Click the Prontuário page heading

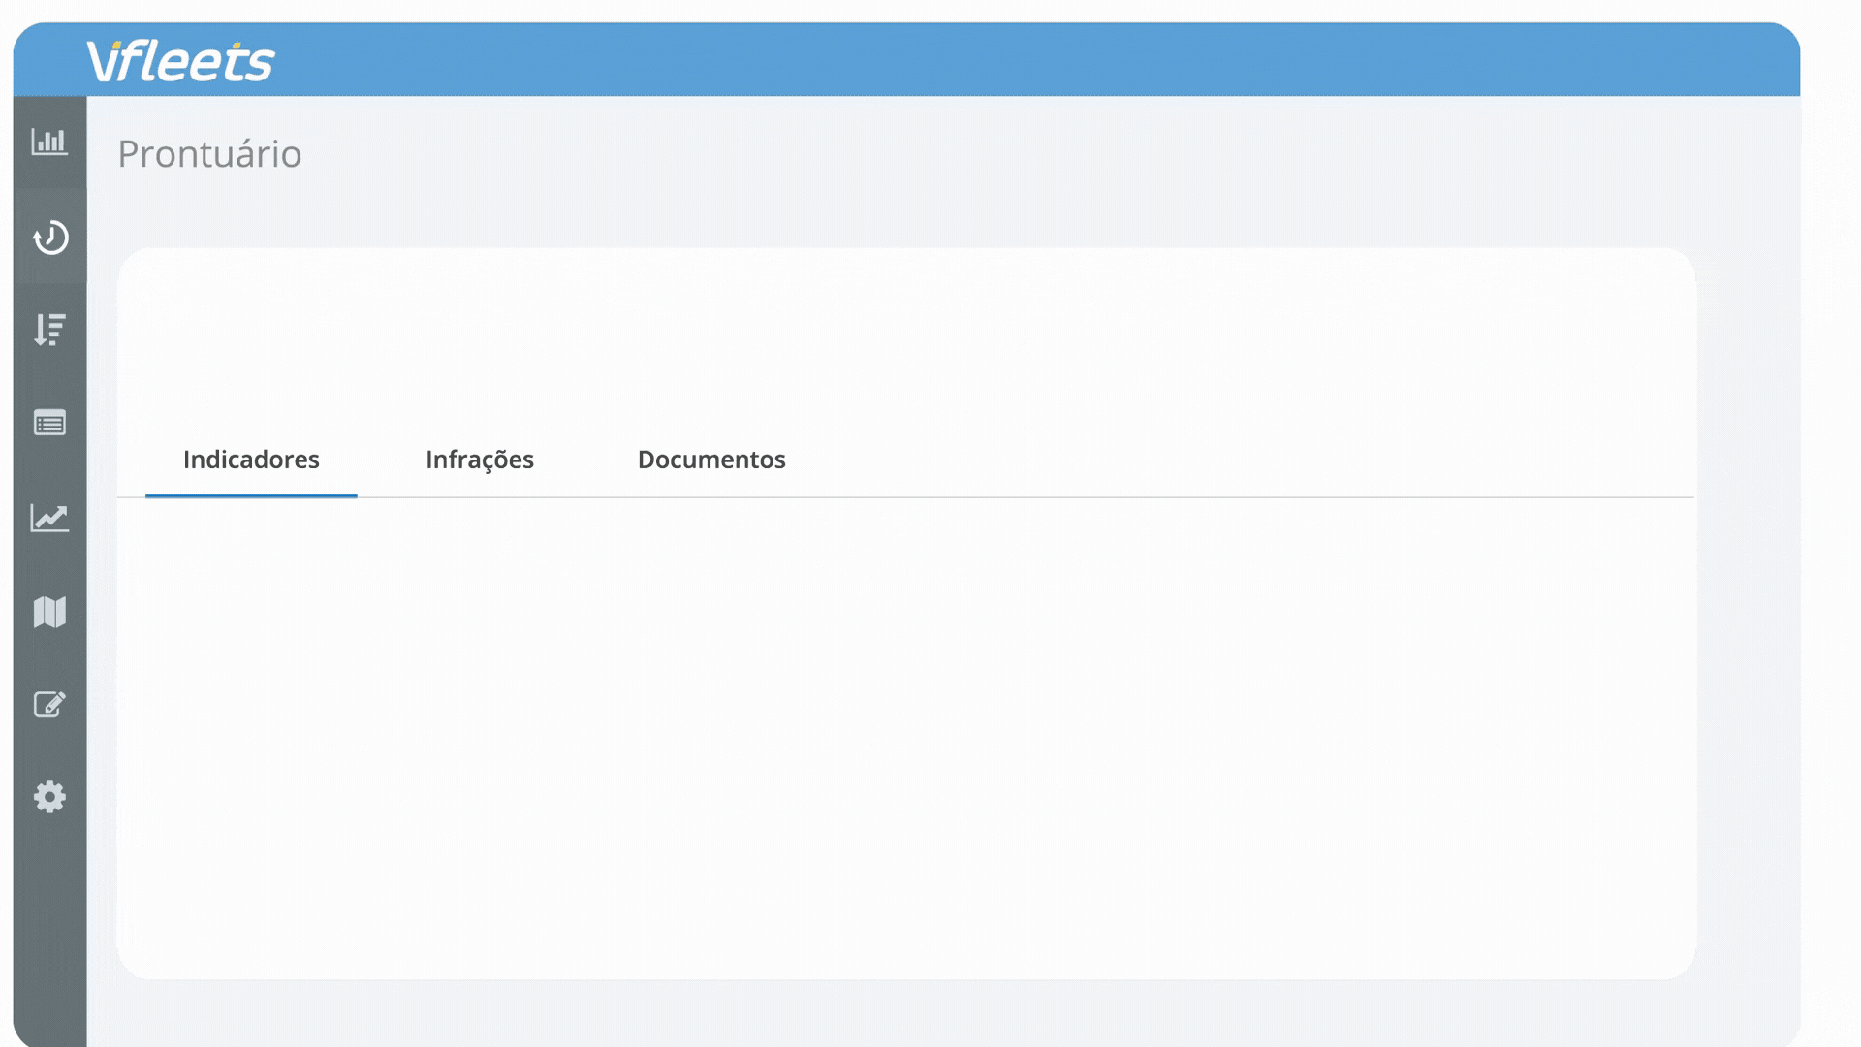[x=209, y=154]
